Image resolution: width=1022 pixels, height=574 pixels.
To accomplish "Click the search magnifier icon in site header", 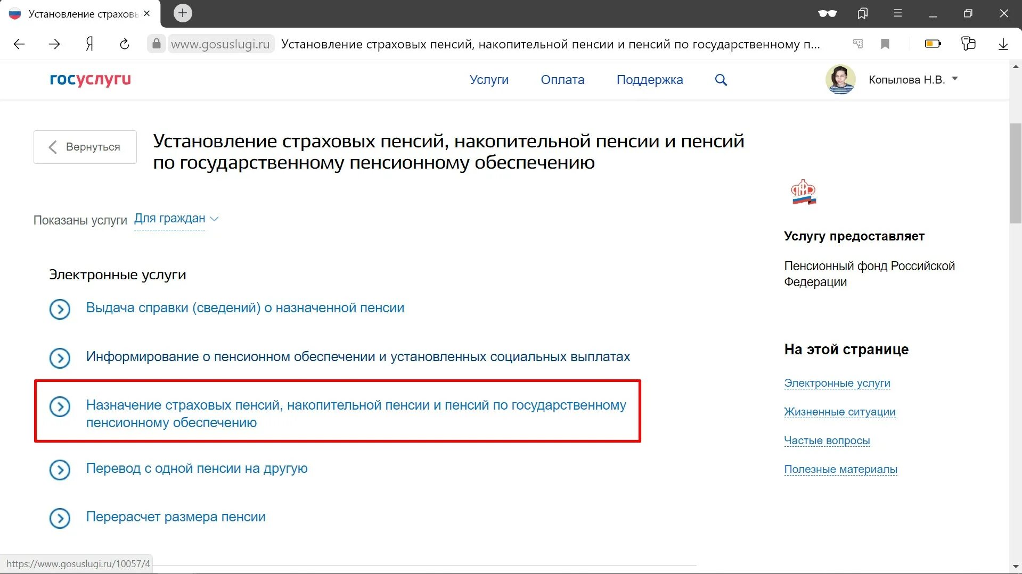I will pos(721,80).
